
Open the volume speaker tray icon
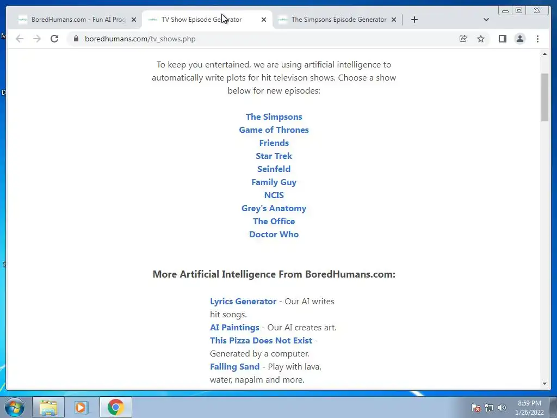pos(502,408)
